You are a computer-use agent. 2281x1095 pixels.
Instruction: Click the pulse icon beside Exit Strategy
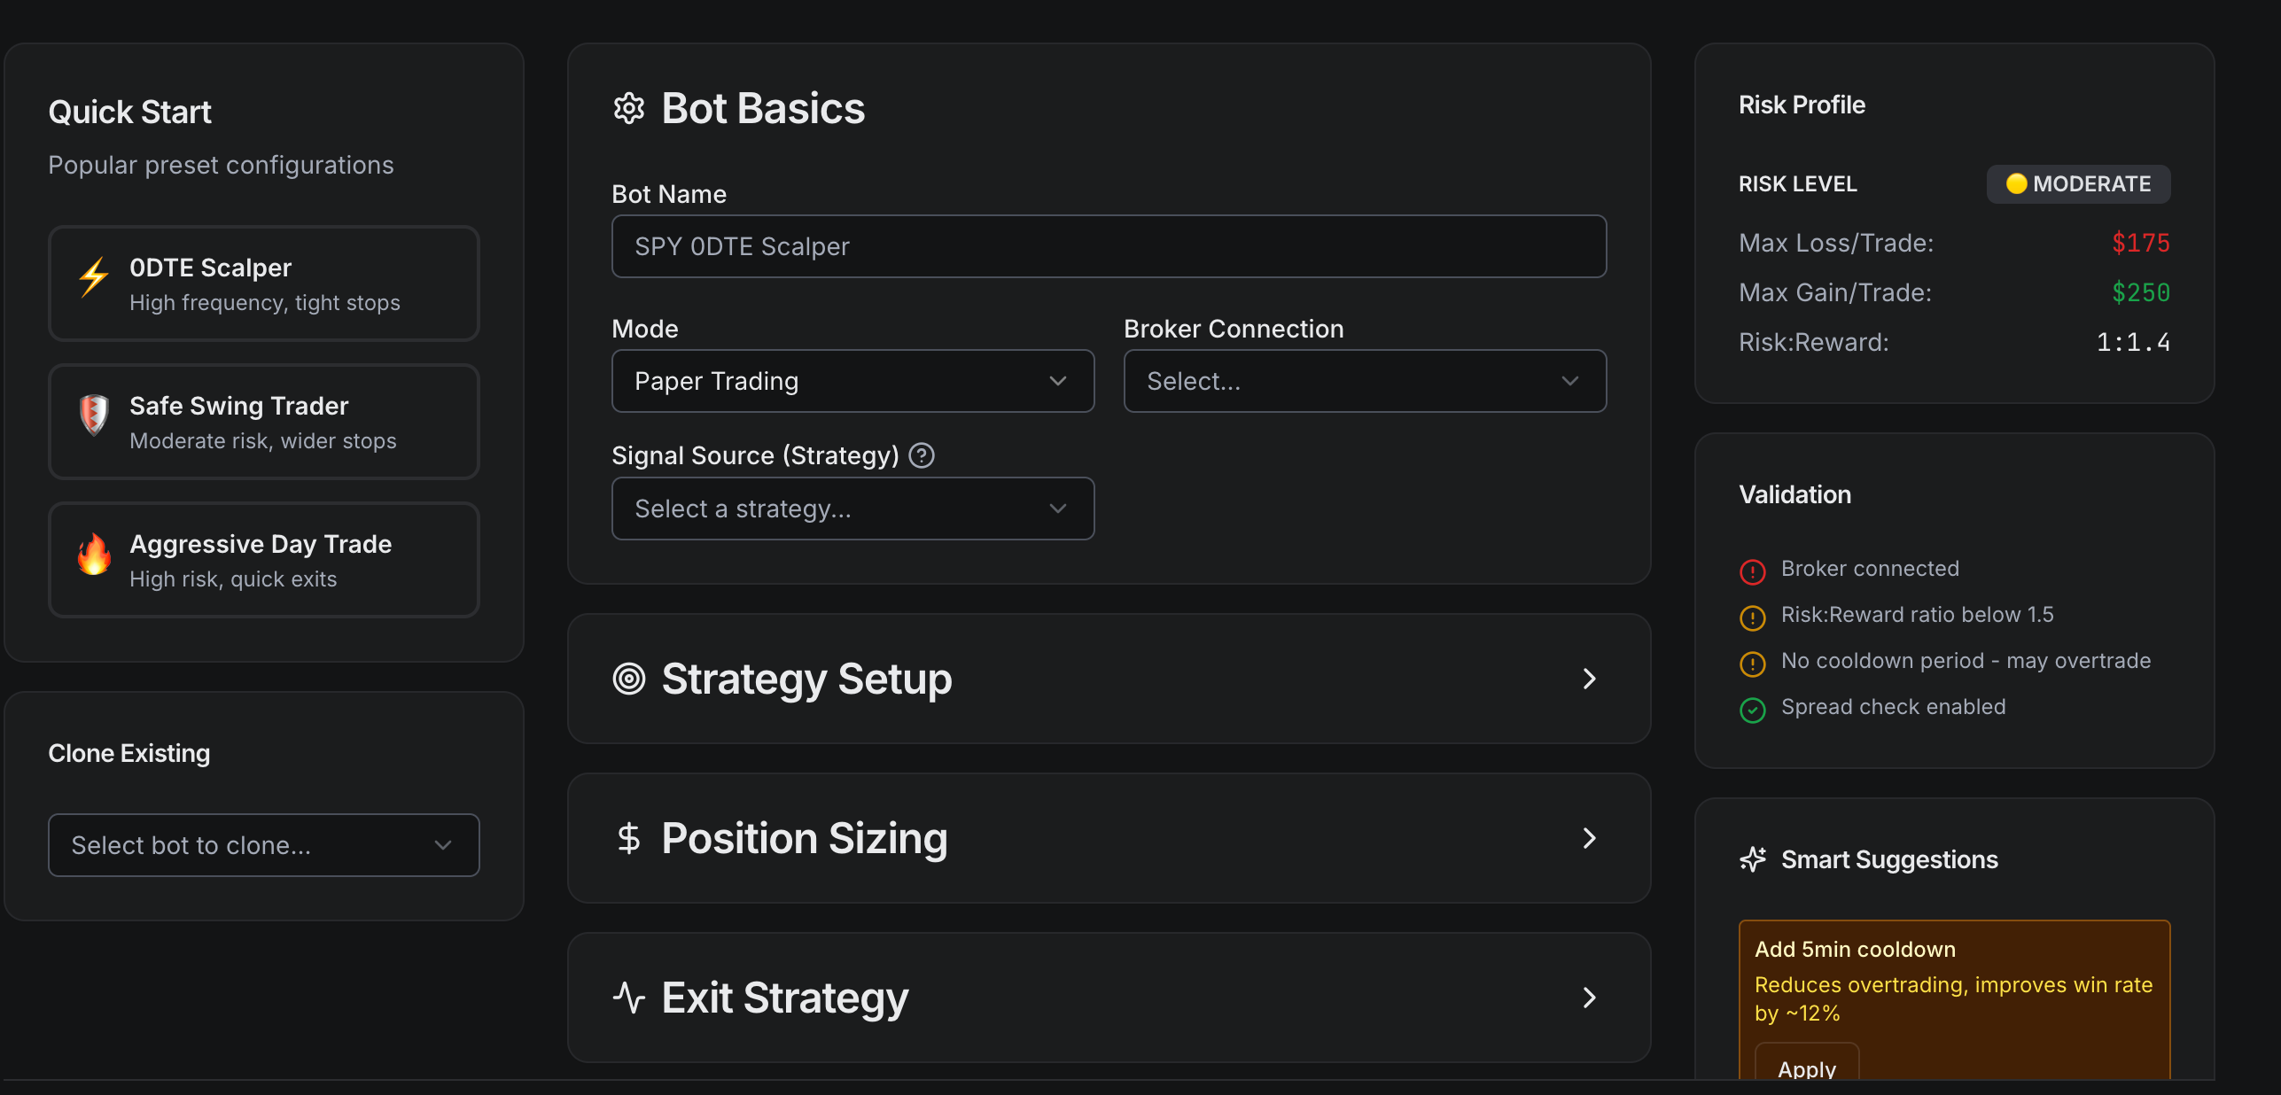tap(629, 998)
